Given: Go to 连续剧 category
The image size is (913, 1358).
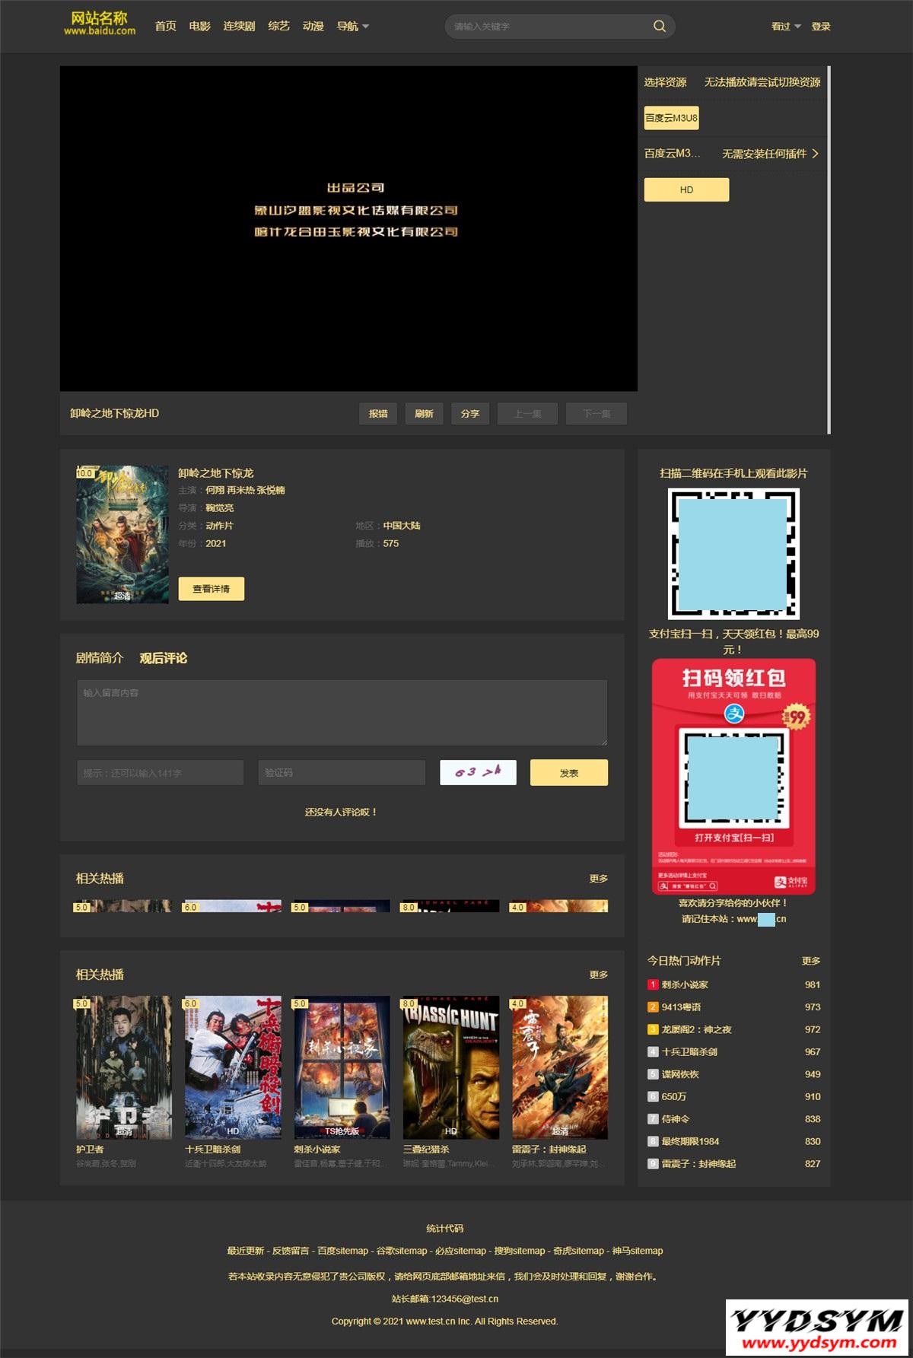Looking at the screenshot, I should click(239, 27).
